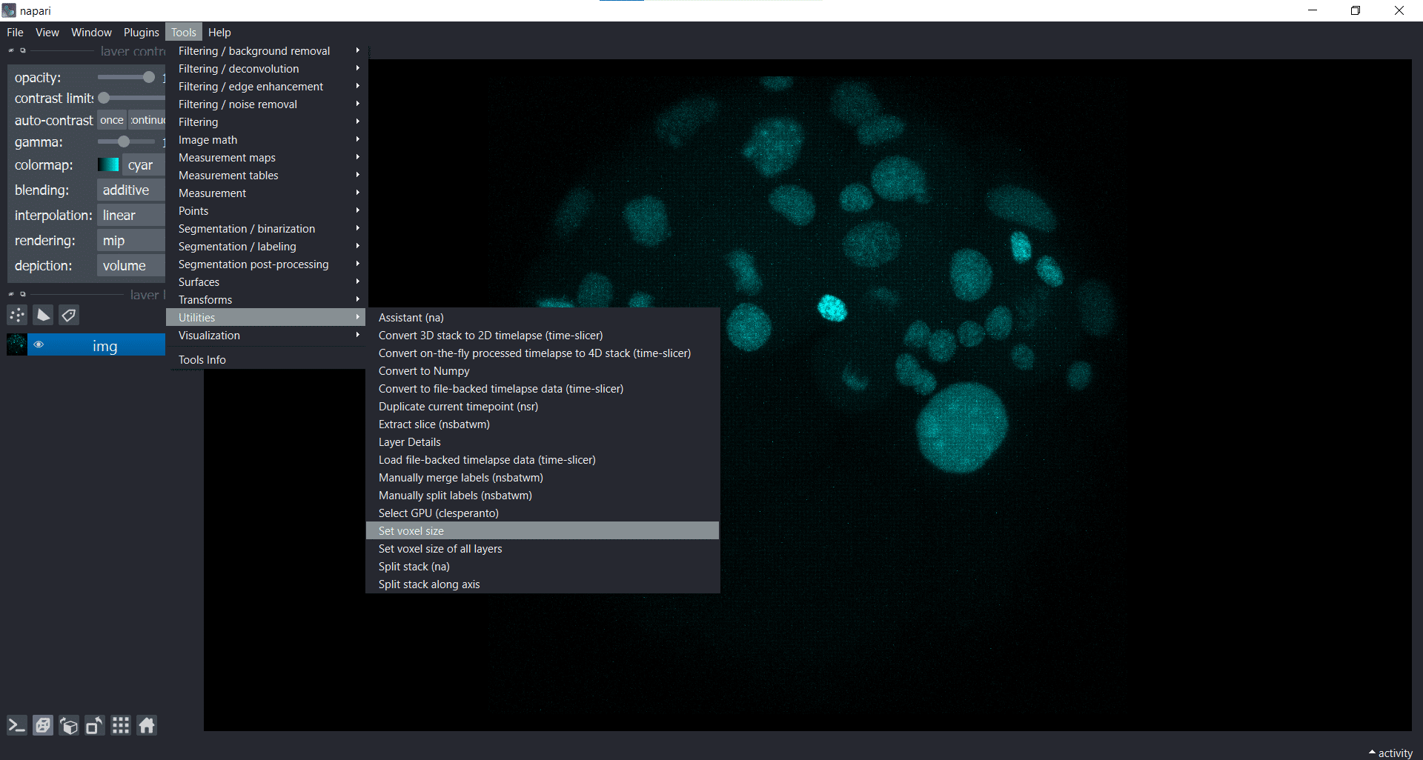Image resolution: width=1423 pixels, height=760 pixels.
Task: Open the interpolation dropdown showing linear
Action: (130, 216)
